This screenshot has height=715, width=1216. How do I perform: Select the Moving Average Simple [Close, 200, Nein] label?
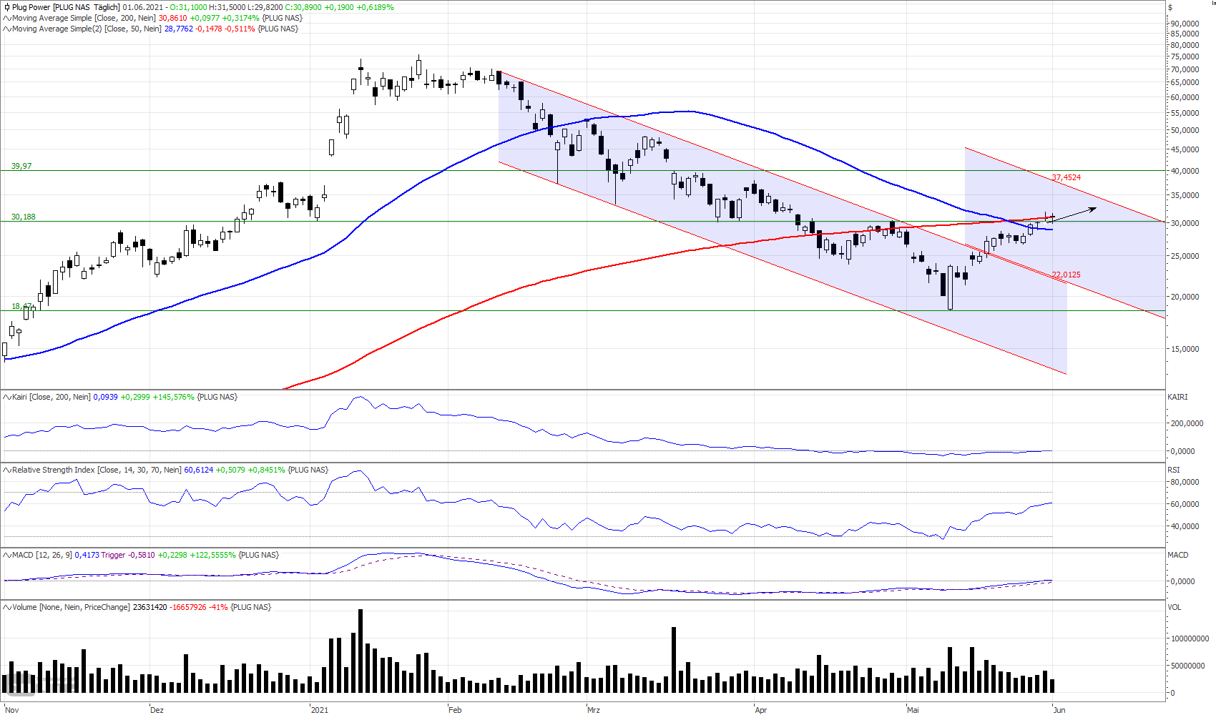click(x=84, y=18)
